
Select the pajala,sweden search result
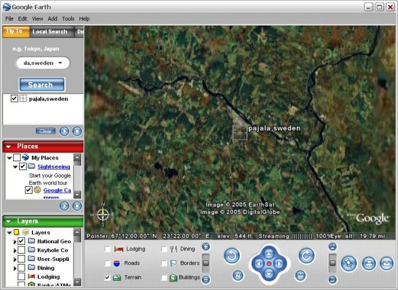(49, 99)
